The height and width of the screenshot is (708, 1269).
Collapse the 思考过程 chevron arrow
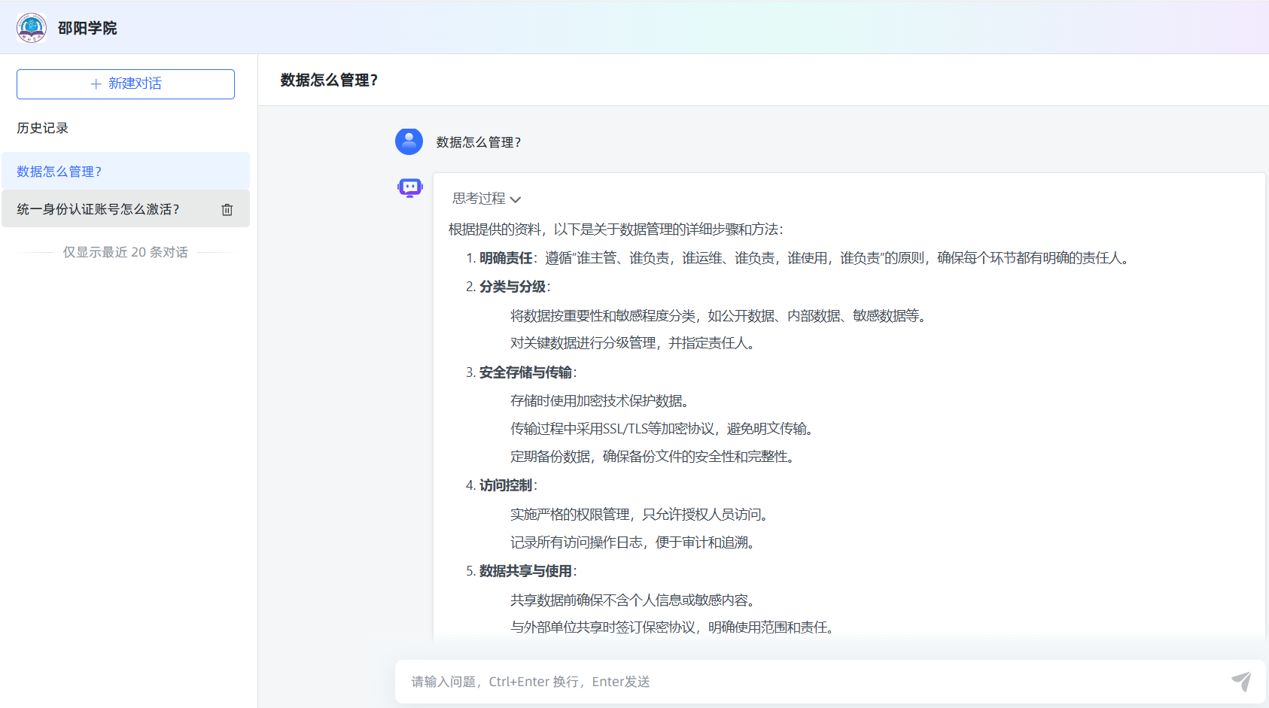516,199
